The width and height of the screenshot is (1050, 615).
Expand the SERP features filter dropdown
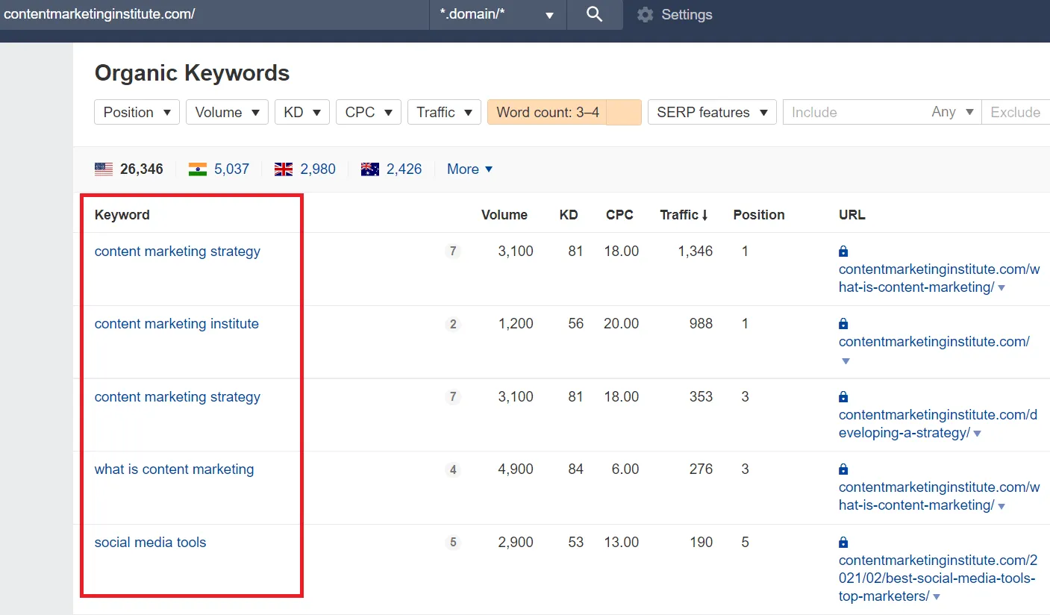(x=711, y=113)
